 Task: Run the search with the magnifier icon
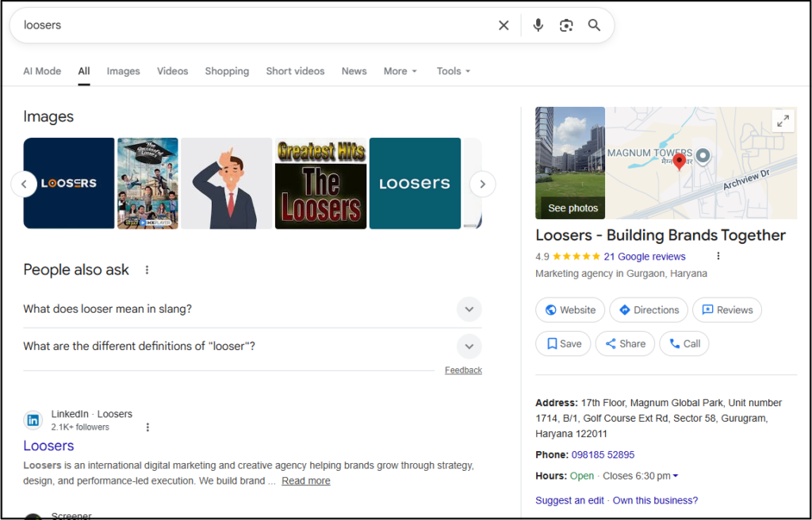(x=594, y=25)
